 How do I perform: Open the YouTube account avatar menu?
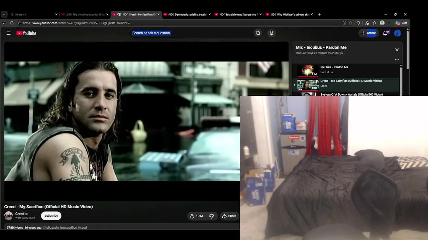398,33
